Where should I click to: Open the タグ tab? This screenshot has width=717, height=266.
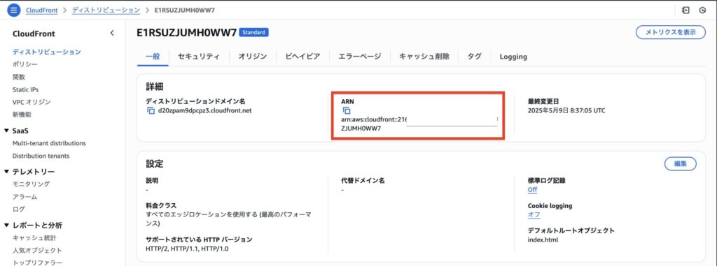474,57
